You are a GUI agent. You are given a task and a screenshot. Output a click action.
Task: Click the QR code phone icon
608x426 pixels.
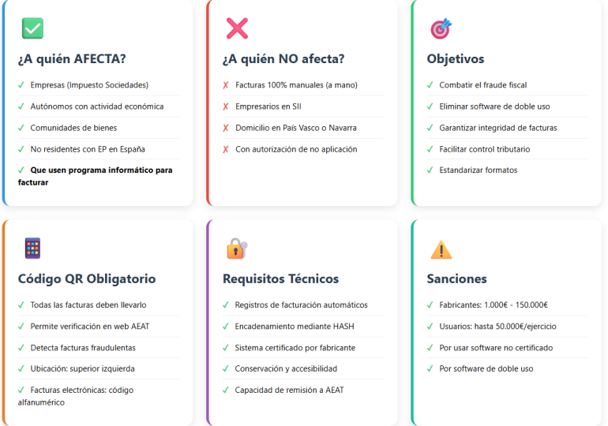(x=32, y=248)
